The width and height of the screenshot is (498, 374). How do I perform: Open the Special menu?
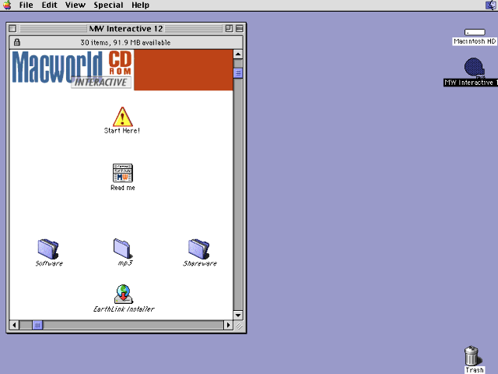[x=108, y=5]
